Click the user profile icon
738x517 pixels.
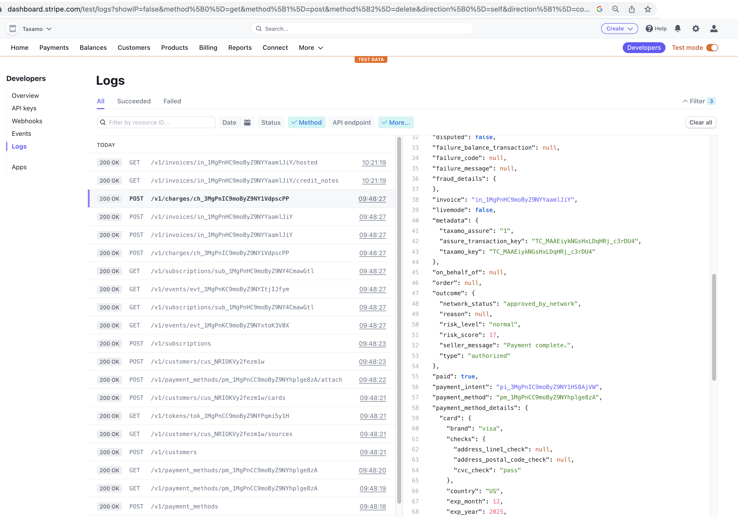pos(714,29)
